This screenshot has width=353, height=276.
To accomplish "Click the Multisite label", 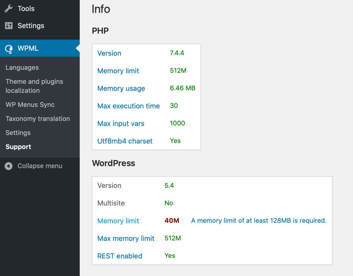I will (x=111, y=203).
